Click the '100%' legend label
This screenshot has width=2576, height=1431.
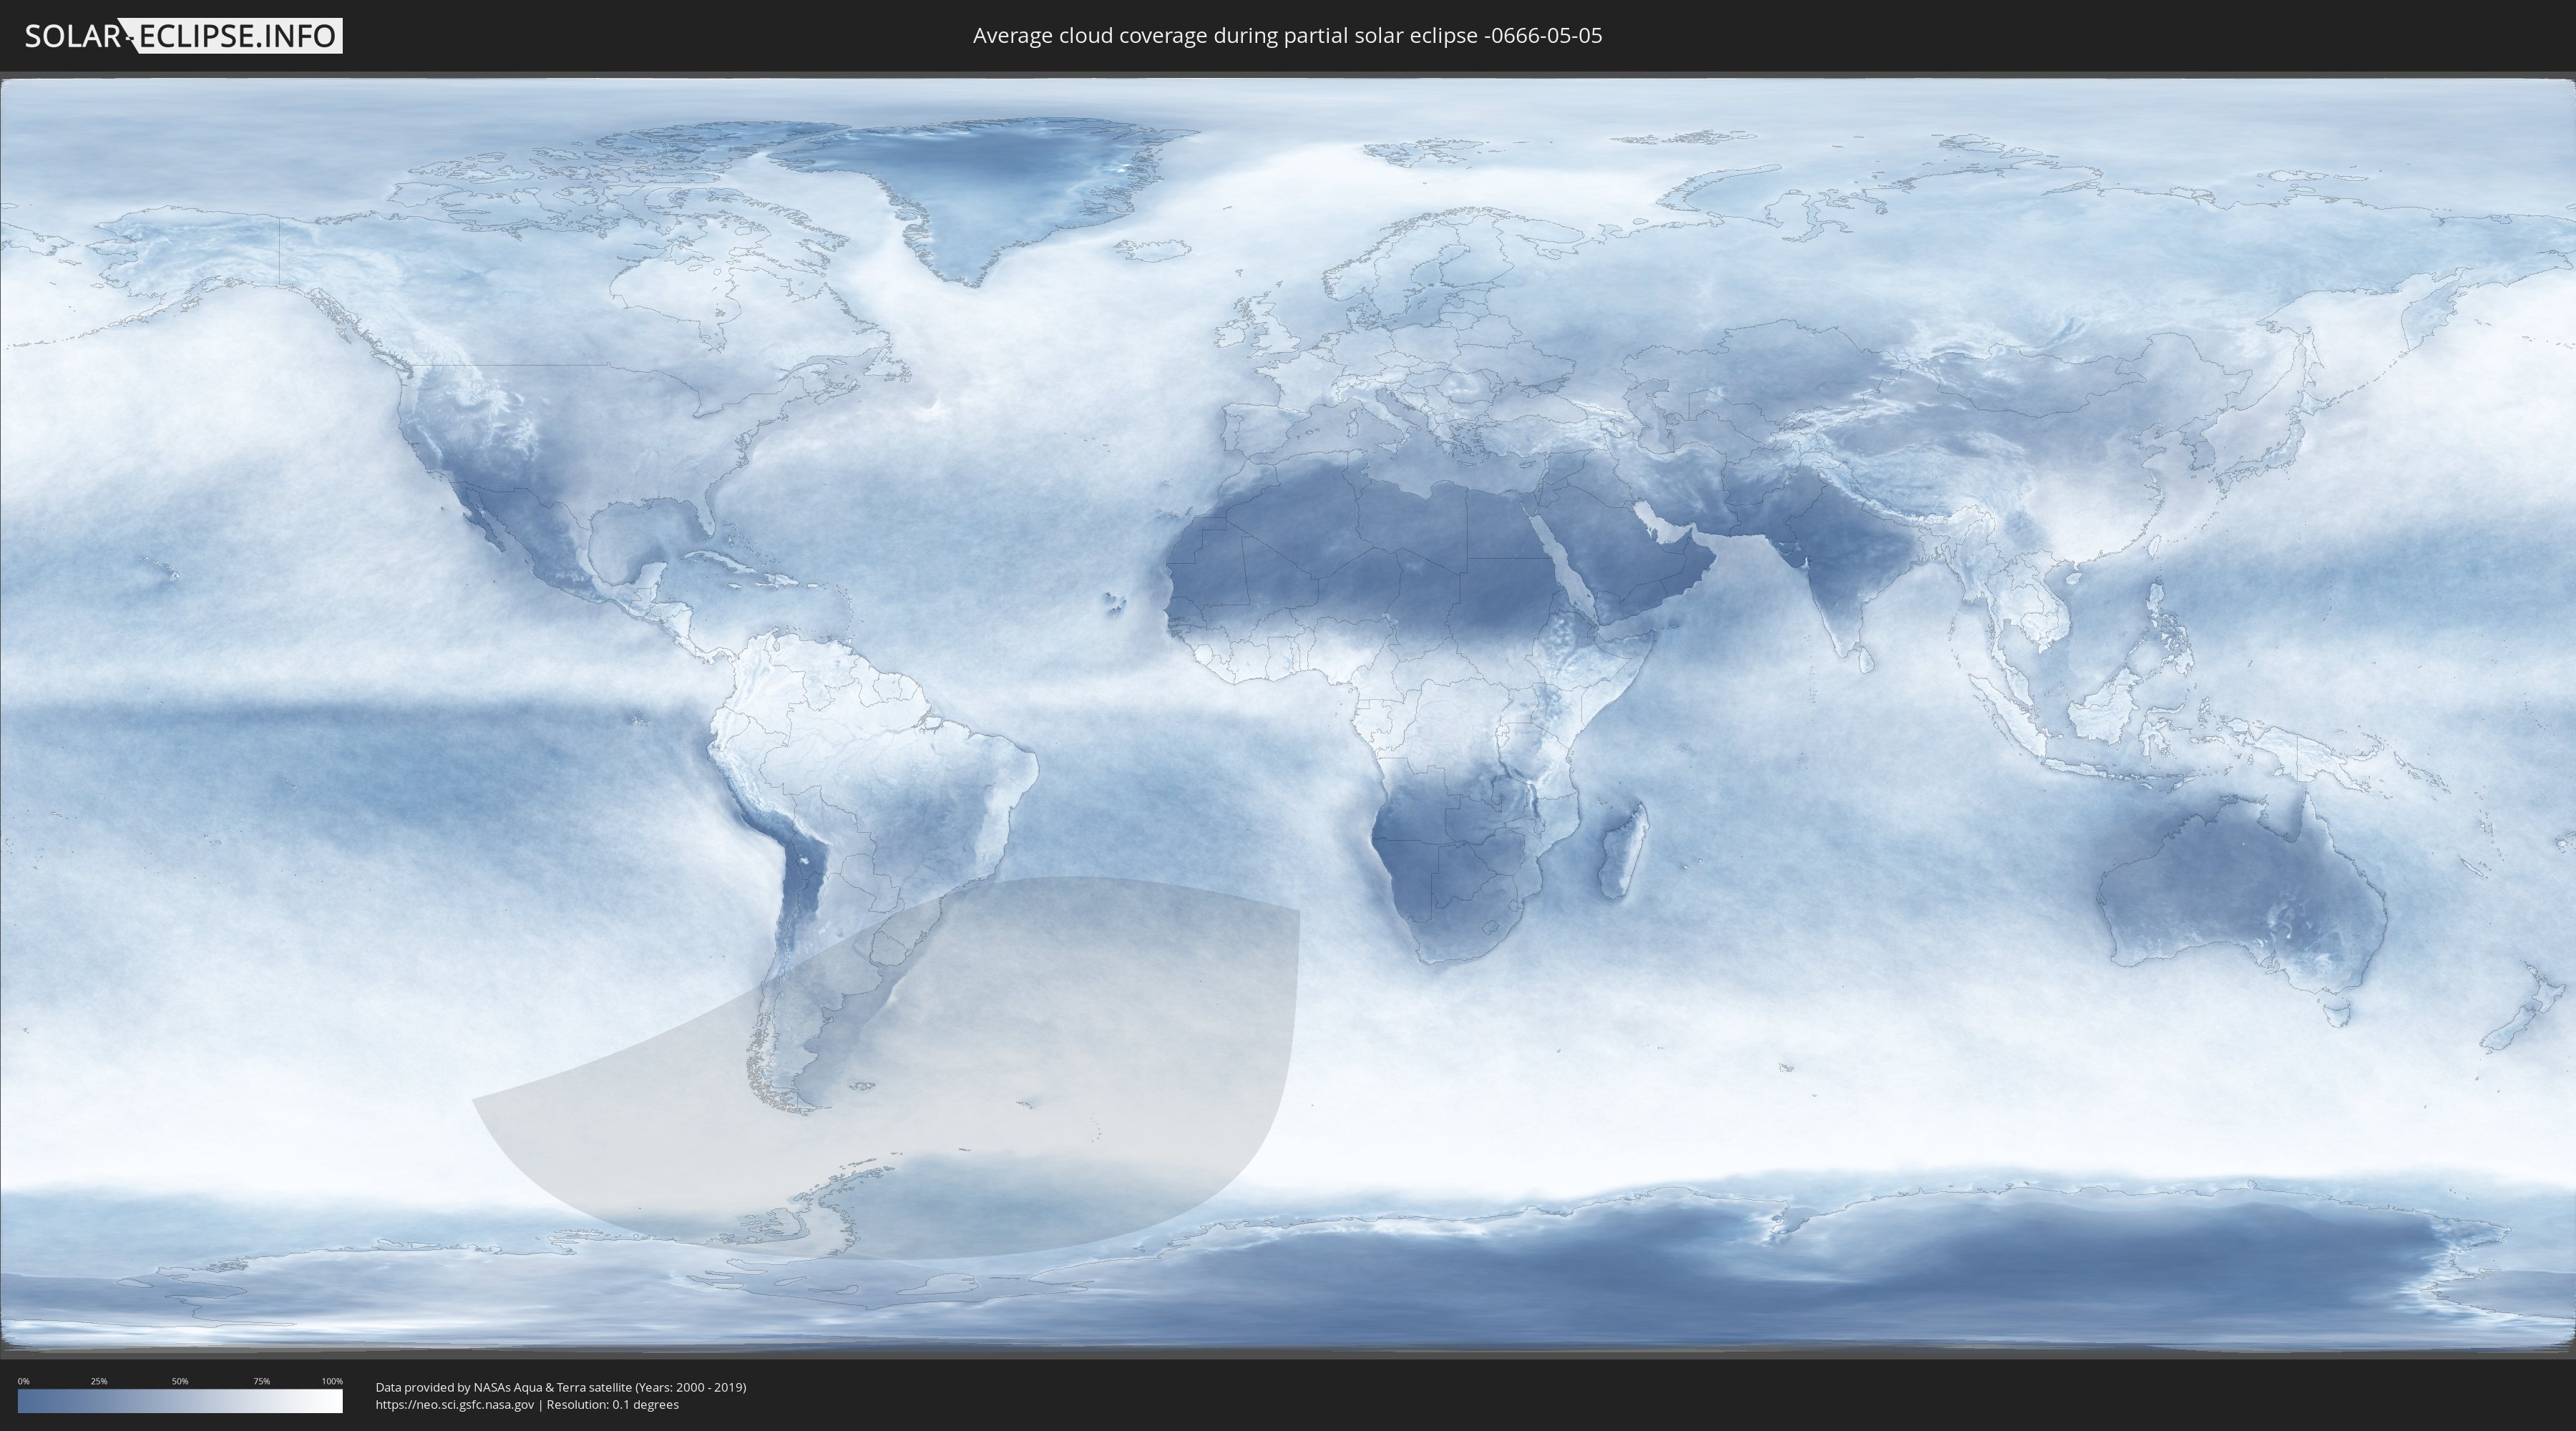332,1381
